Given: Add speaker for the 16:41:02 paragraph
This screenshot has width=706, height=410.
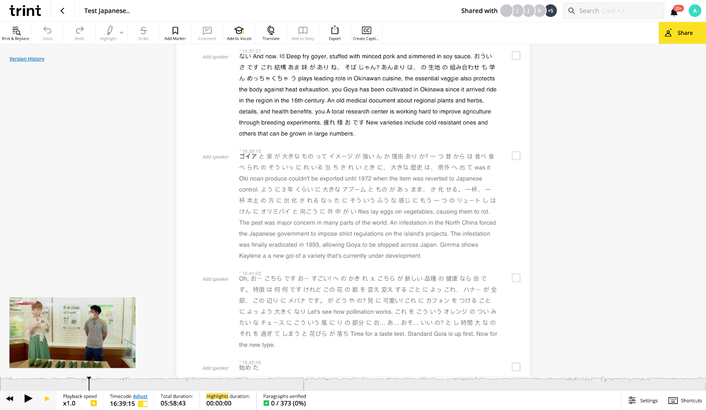Looking at the screenshot, I should pyautogui.click(x=215, y=279).
